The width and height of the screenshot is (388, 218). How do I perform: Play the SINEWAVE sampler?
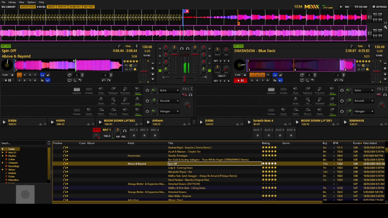(x=345, y=122)
